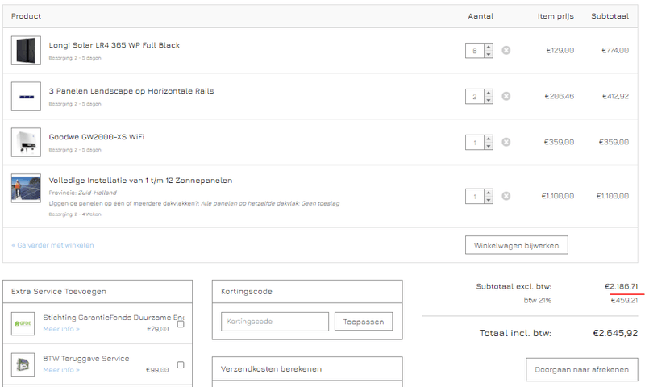Open Meer info for BTW Teruggave Service
The height and width of the screenshot is (387, 645).
61,370
